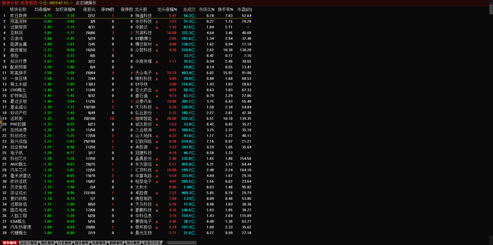Click the scroll-up arrow of vertical scrollbar

[491, 2]
